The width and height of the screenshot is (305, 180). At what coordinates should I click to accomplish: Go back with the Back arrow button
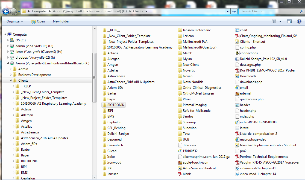(x=6, y=12)
